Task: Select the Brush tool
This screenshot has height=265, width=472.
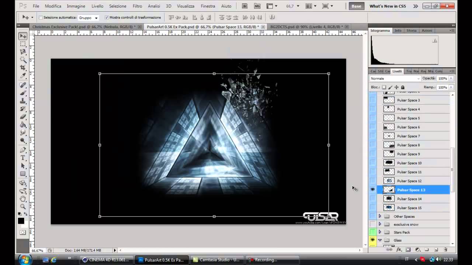Action: click(23, 93)
